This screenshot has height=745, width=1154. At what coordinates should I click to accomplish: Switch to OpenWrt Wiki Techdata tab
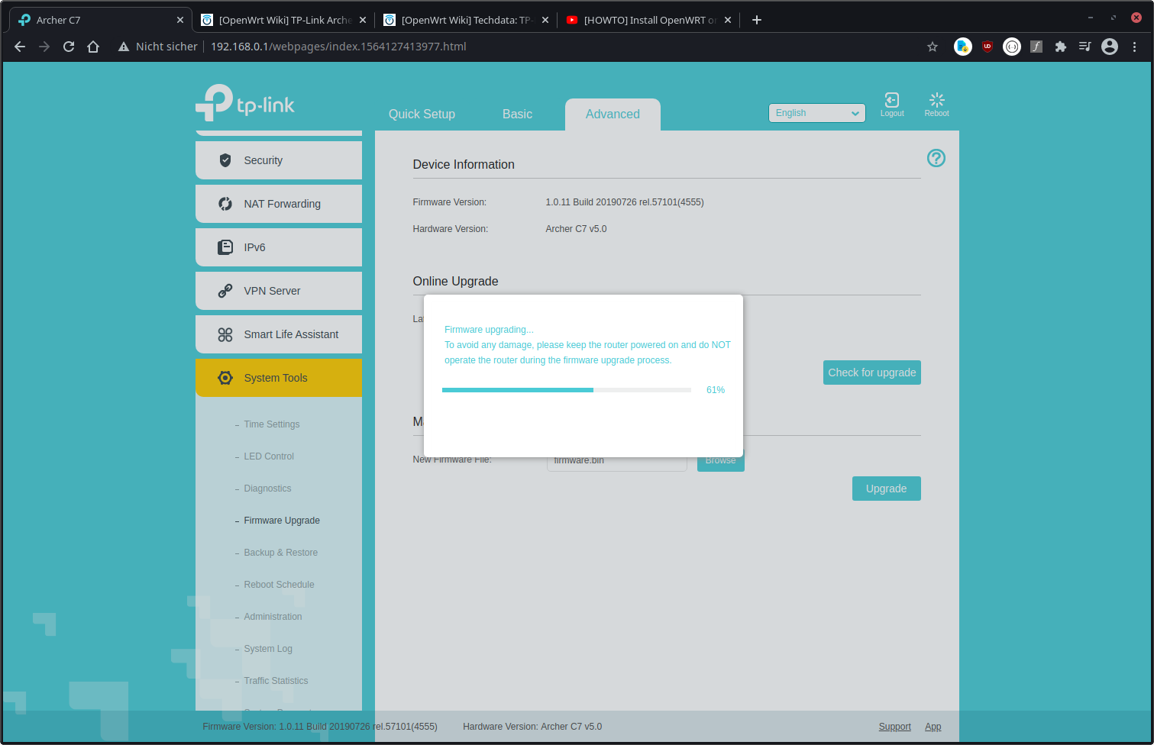coord(466,20)
